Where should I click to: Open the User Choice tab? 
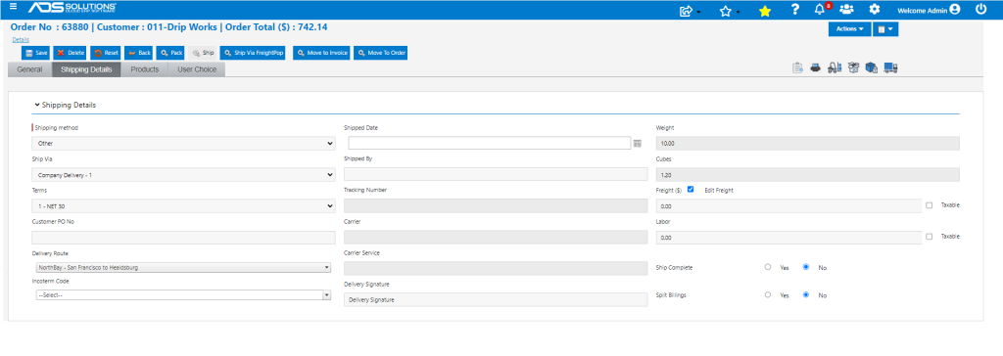197,69
